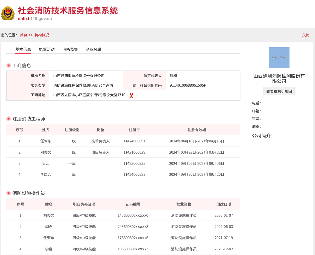The image size is (315, 255).
Task: Go to the 企业风采 tab
Action: pos(93,49)
